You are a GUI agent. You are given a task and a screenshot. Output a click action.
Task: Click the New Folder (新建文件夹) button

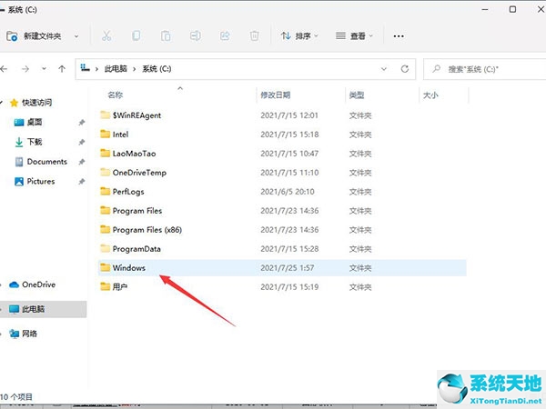(34, 35)
